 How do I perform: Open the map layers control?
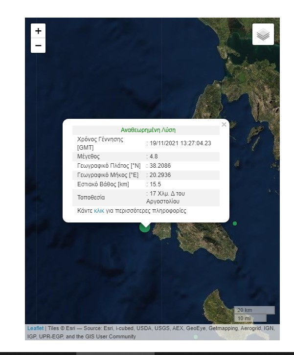pyautogui.click(x=263, y=34)
